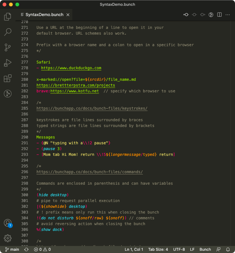235x253 pixels.
Task: Change file encoding UTF-8
Action: [x=179, y=249]
